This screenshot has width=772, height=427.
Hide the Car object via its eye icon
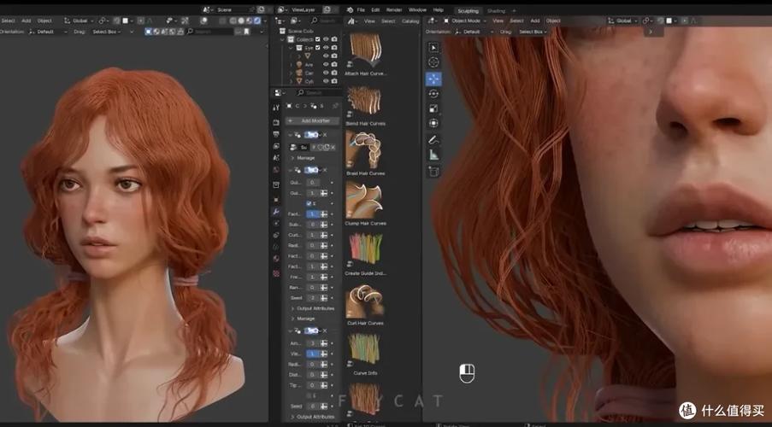tap(326, 73)
